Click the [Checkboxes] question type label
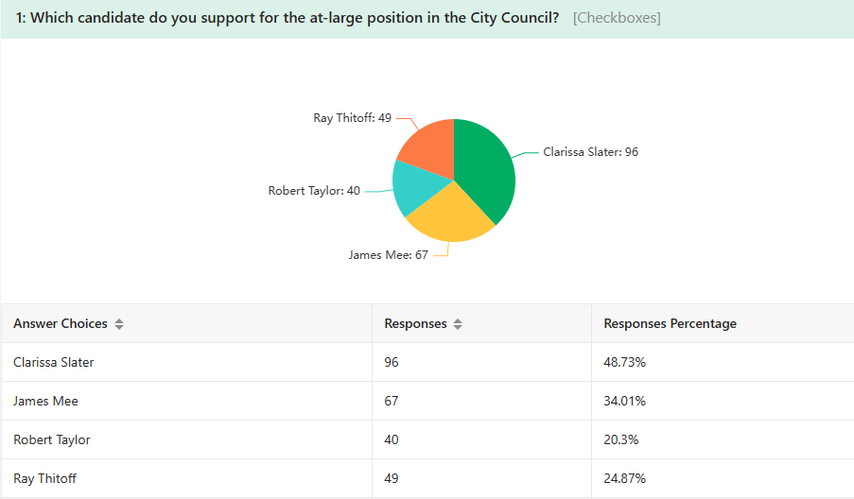The width and height of the screenshot is (854, 499). pyautogui.click(x=617, y=18)
